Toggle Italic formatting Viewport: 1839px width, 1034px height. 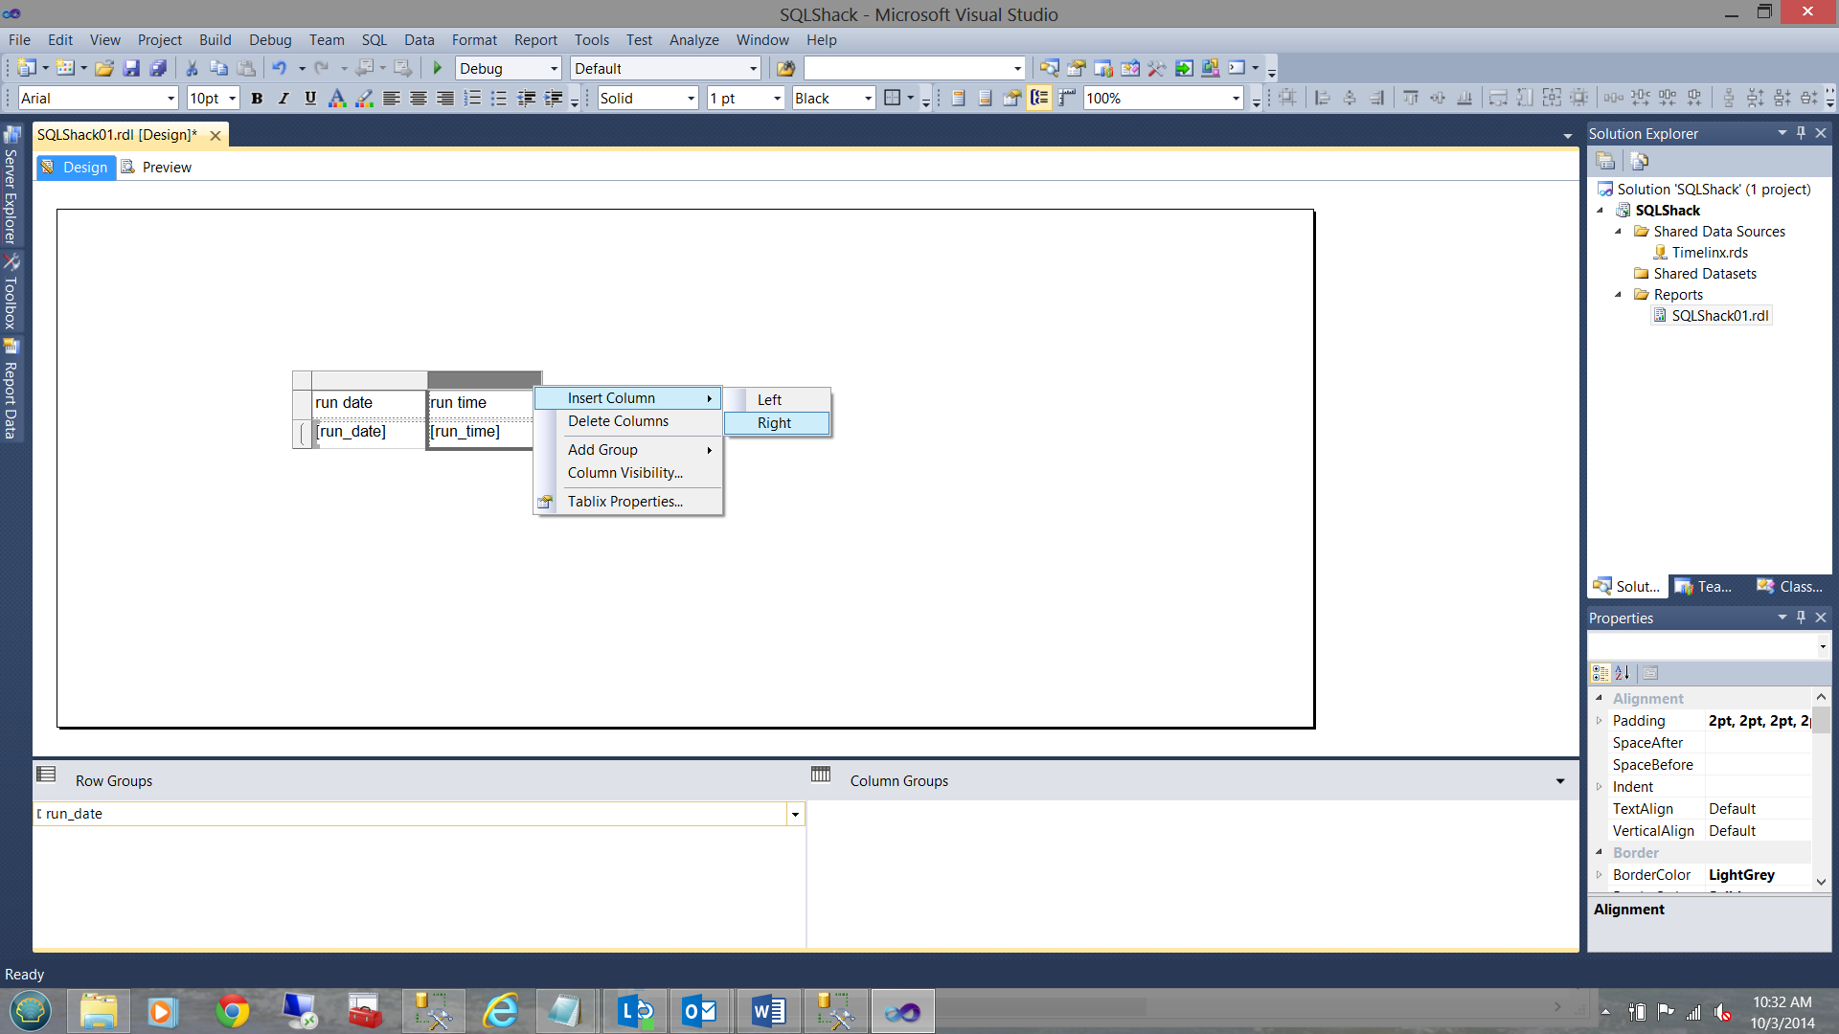(x=284, y=98)
